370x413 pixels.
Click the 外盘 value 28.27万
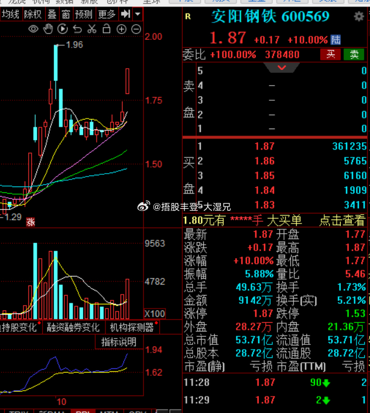(253, 327)
